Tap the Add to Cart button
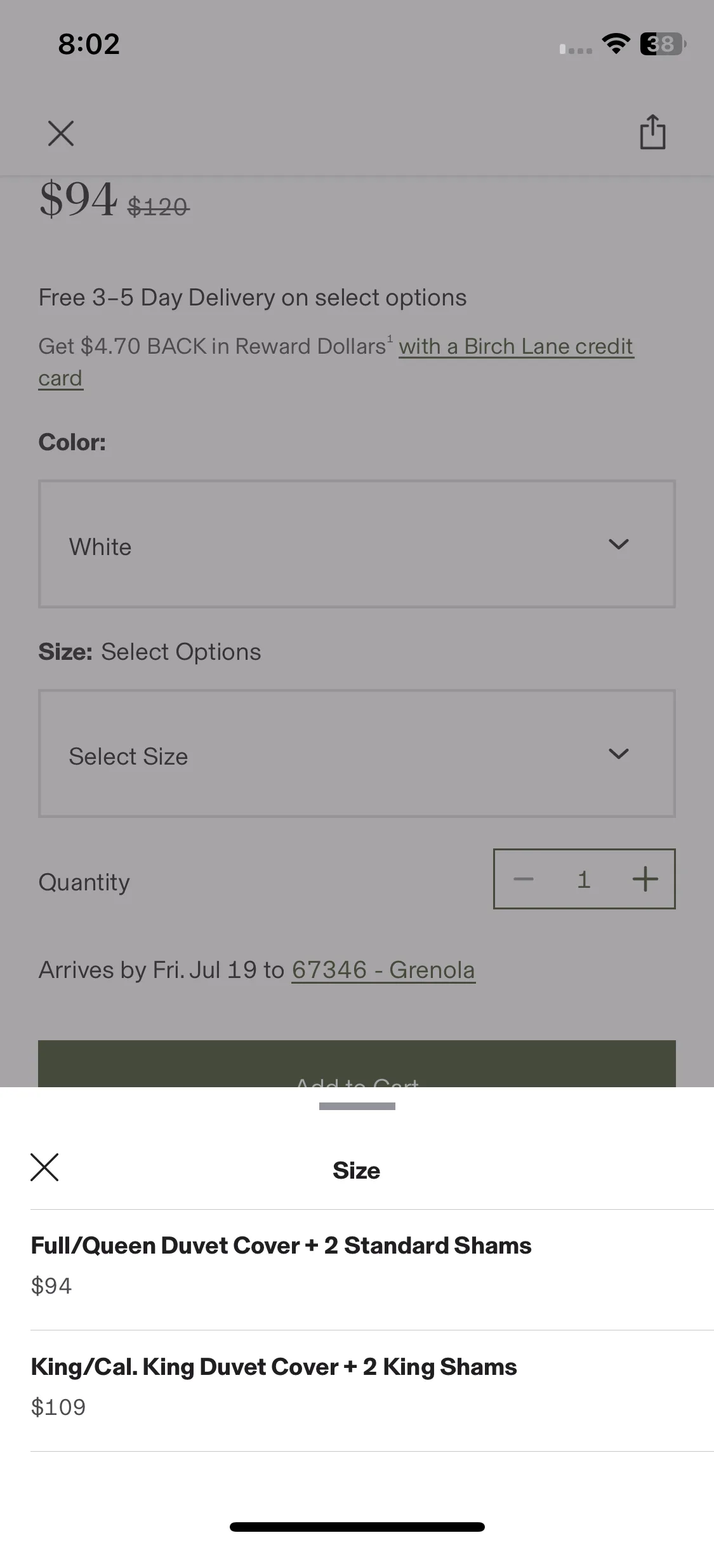This screenshot has height=1547, width=714. point(357,1064)
